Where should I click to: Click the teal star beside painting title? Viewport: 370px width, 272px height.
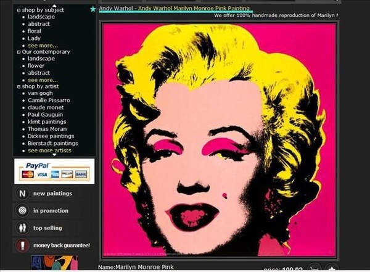[93, 9]
